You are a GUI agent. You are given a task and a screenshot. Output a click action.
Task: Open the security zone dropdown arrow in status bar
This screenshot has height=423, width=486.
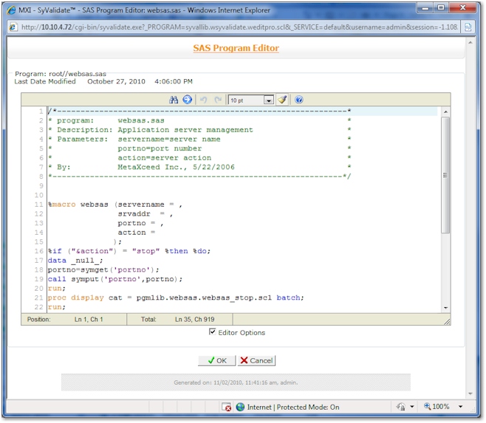coord(412,407)
